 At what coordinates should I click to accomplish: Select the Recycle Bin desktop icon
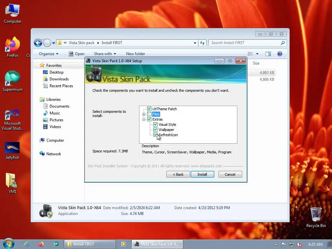[316, 218]
